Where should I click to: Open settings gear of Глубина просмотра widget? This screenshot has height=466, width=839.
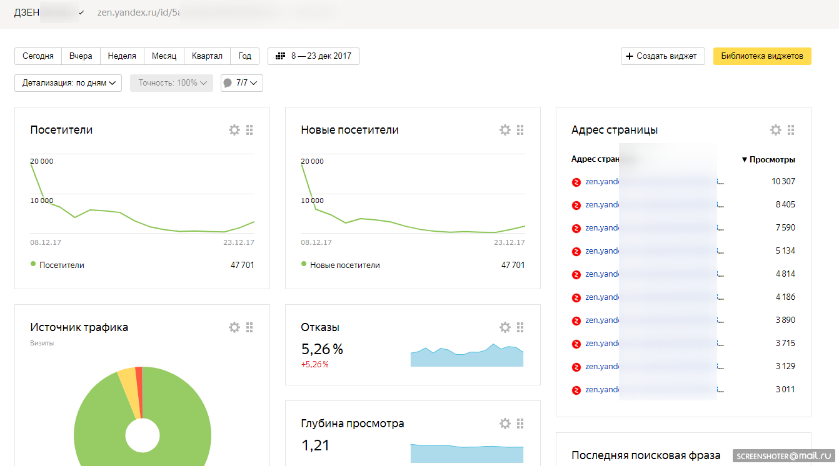coord(505,424)
